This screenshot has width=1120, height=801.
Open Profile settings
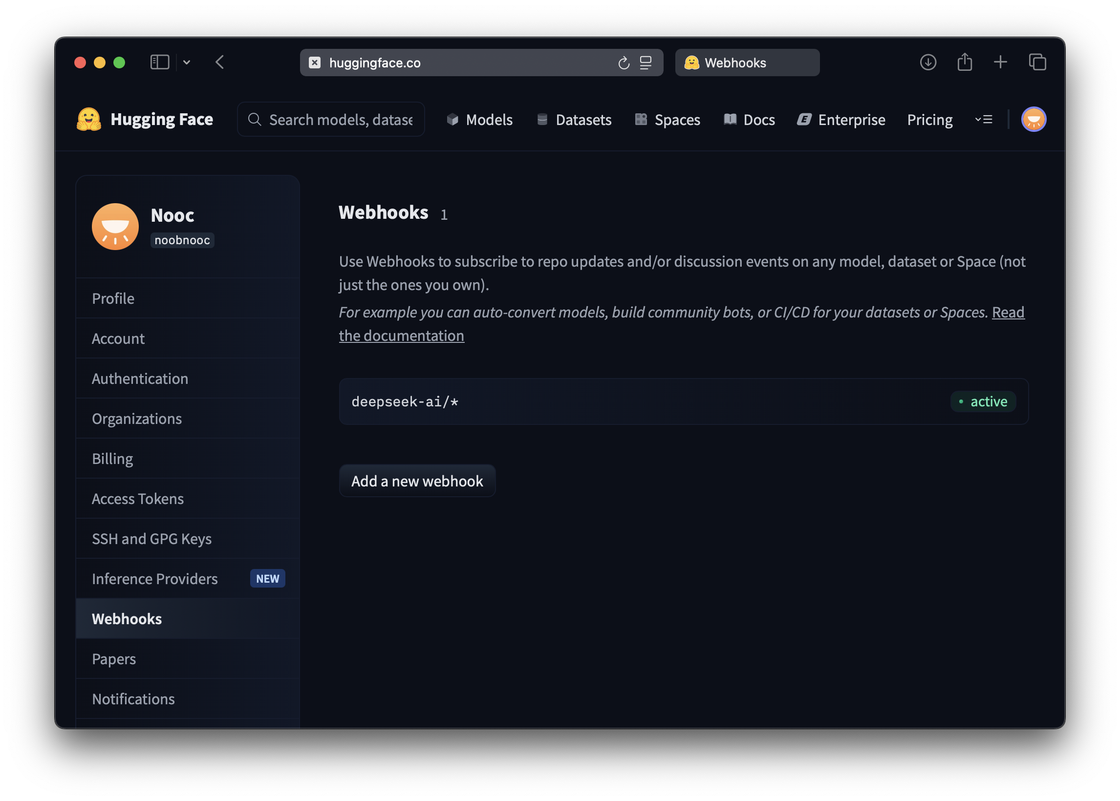click(188, 298)
